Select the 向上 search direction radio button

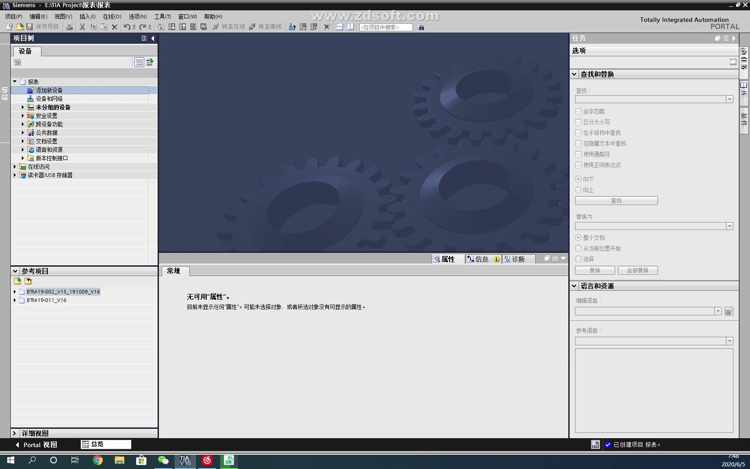pos(578,190)
